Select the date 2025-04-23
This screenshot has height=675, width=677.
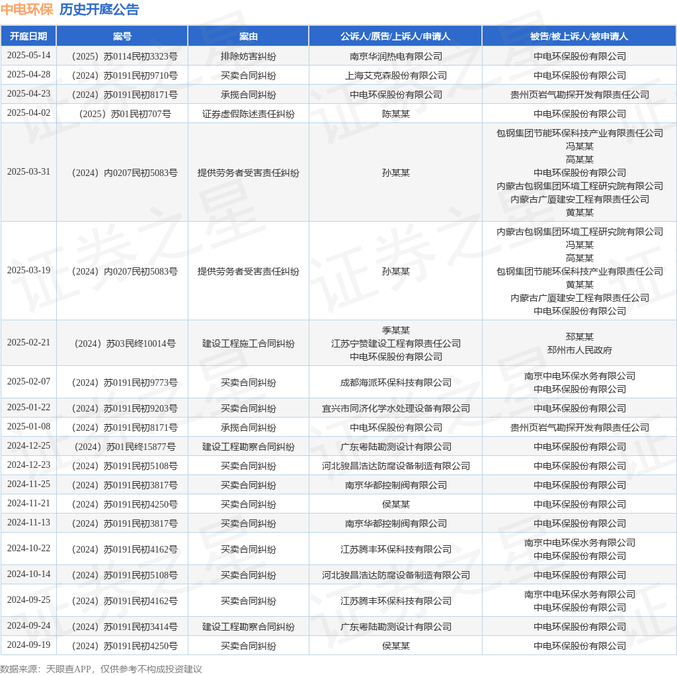click(28, 94)
